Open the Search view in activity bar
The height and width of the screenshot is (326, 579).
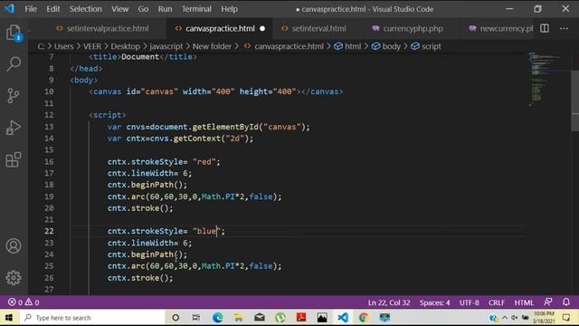14,64
